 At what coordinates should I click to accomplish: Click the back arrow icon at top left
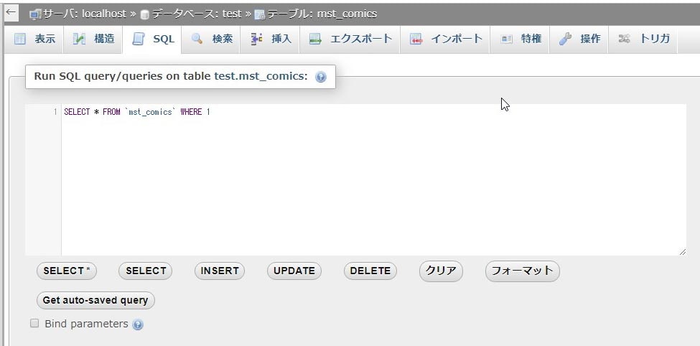click(10, 12)
